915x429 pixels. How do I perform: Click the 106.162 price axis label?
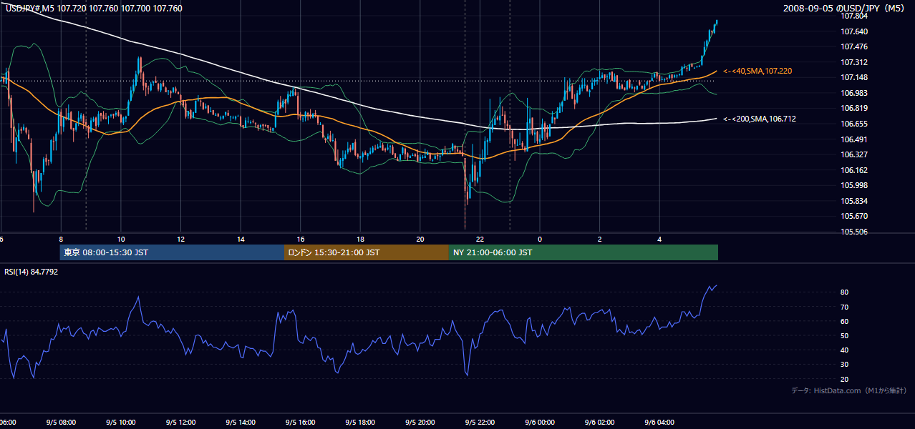855,170
